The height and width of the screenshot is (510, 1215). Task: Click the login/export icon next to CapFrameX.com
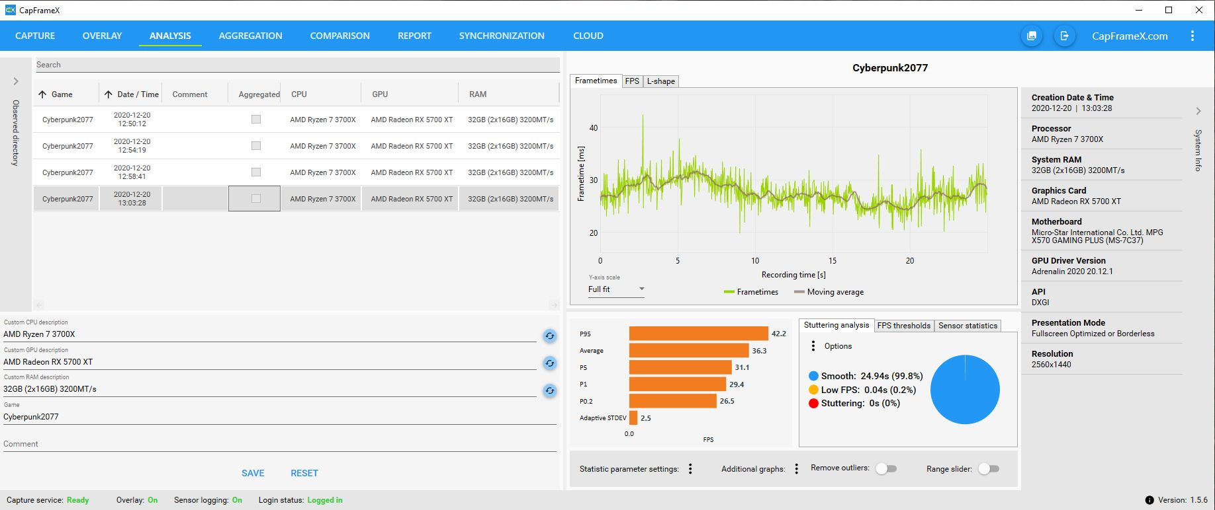pos(1064,36)
